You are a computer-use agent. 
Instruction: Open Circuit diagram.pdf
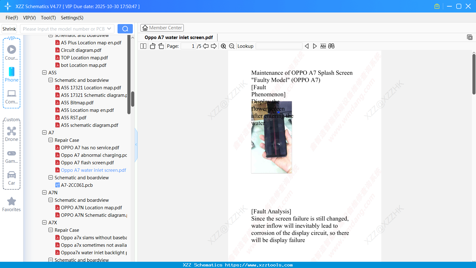point(78,50)
